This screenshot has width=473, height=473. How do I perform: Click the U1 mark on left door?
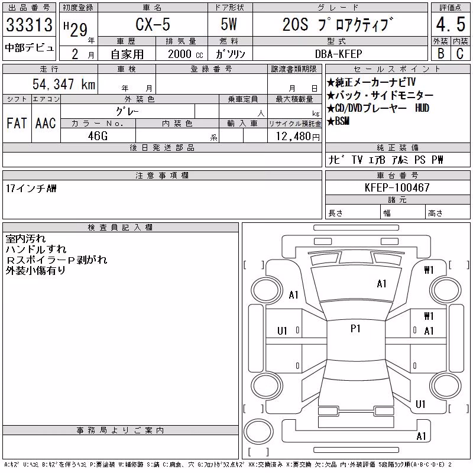[x=282, y=331]
